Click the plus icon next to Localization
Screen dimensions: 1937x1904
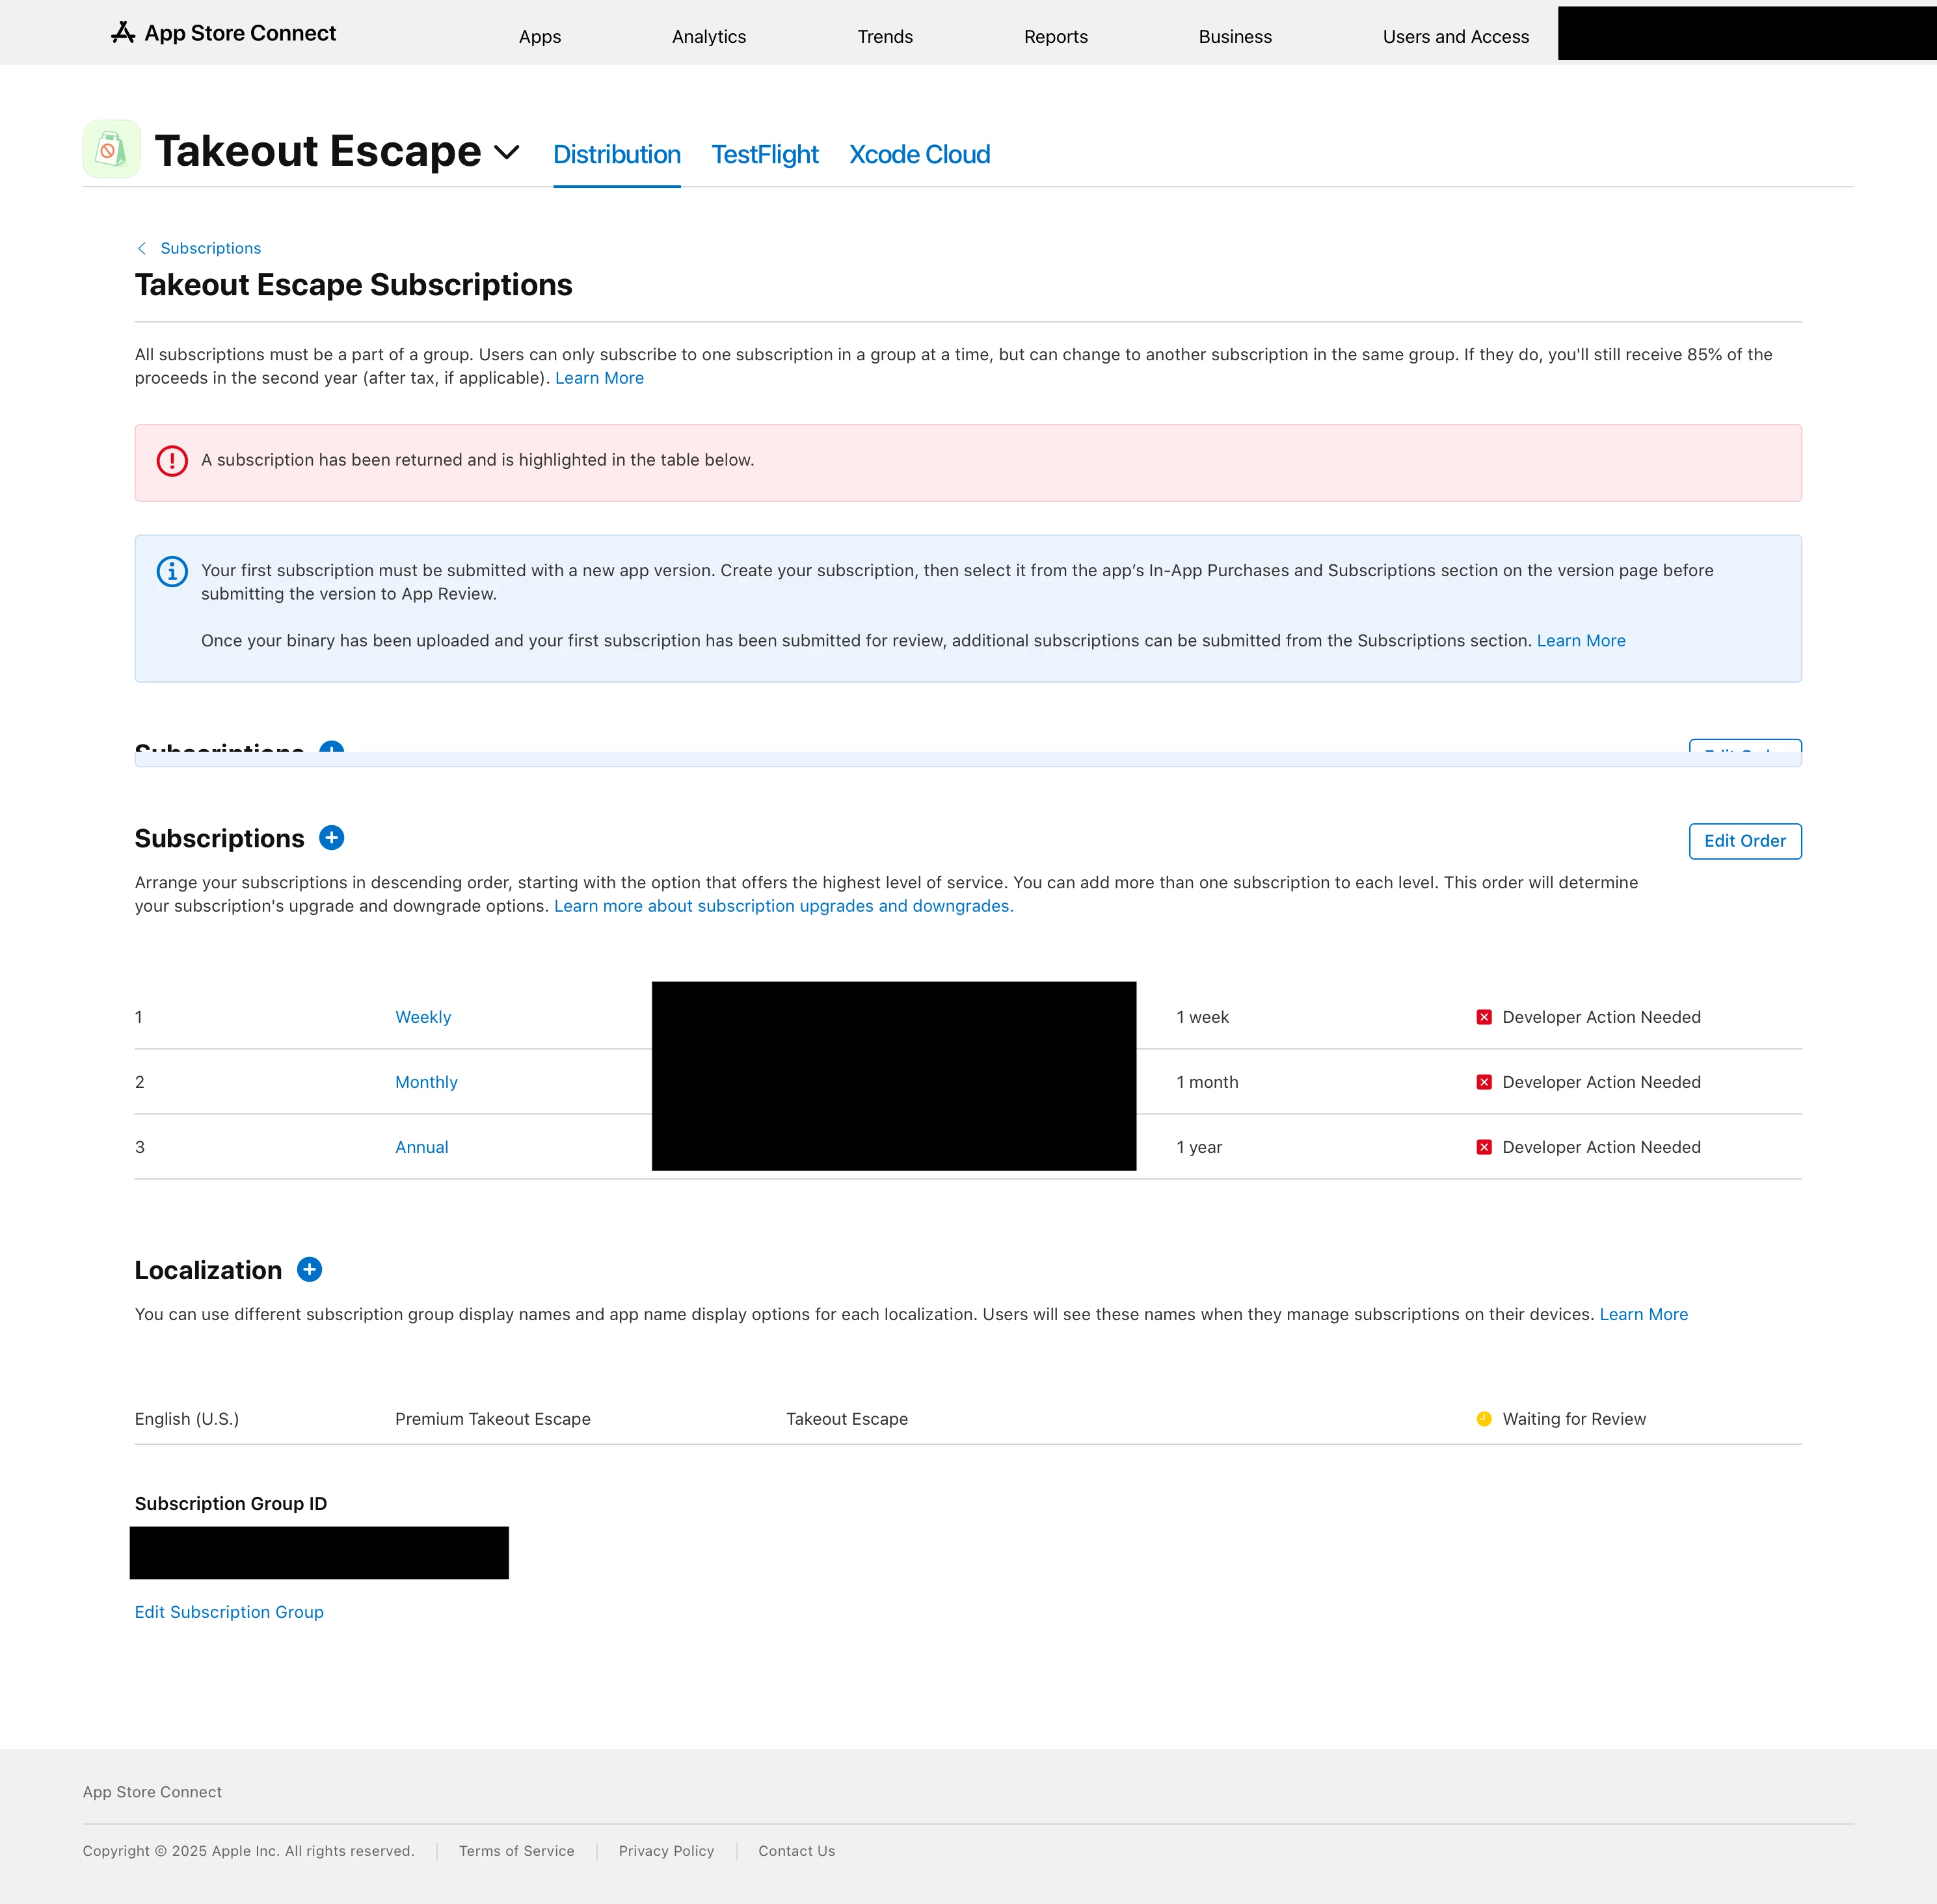[309, 1270]
